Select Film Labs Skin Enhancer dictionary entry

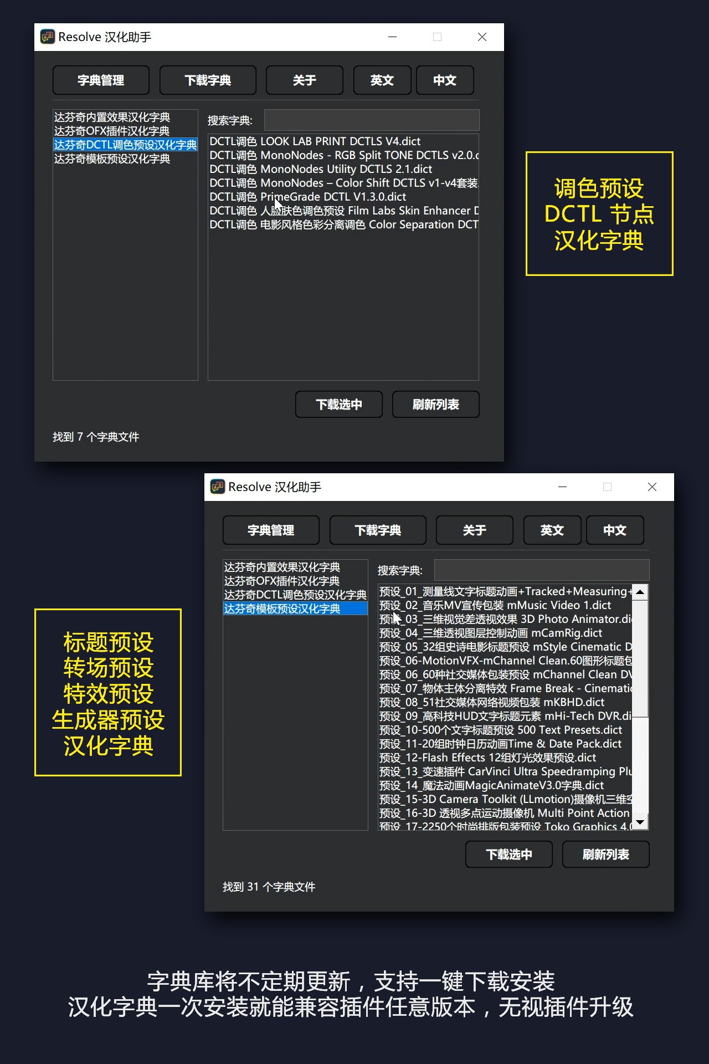[x=343, y=211]
